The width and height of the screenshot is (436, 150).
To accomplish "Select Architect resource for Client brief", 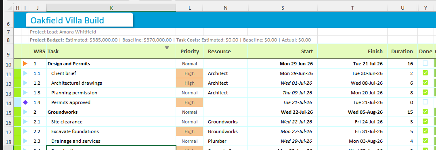I will [226, 73].
